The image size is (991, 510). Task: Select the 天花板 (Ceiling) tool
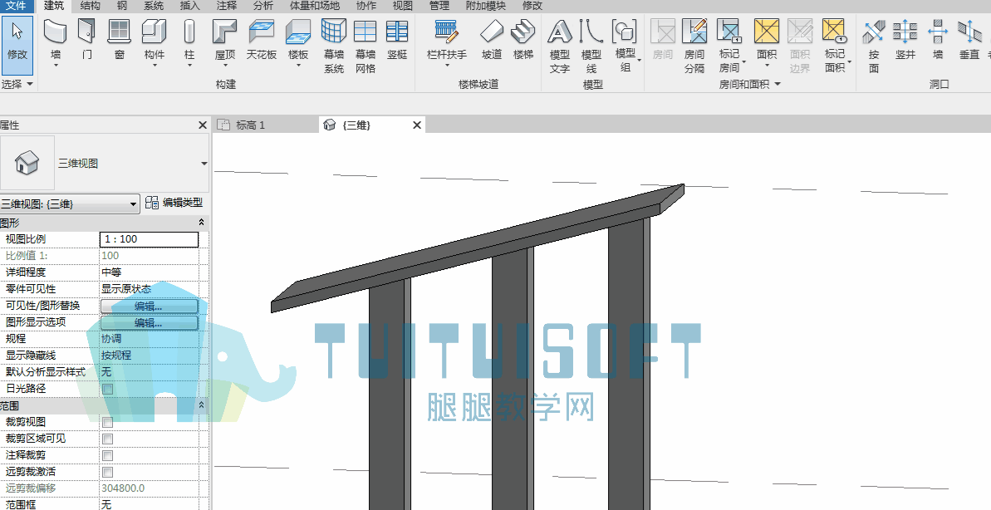pyautogui.click(x=262, y=39)
